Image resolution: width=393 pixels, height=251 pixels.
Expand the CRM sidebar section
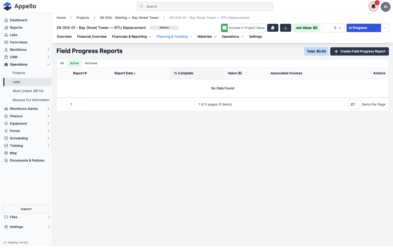click(48, 57)
